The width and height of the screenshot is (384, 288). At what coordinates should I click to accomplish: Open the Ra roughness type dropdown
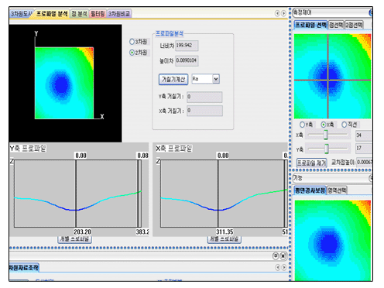(x=216, y=79)
